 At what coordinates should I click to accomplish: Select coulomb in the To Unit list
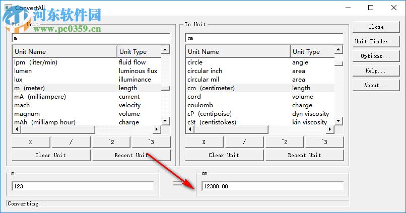pyautogui.click(x=260, y=105)
